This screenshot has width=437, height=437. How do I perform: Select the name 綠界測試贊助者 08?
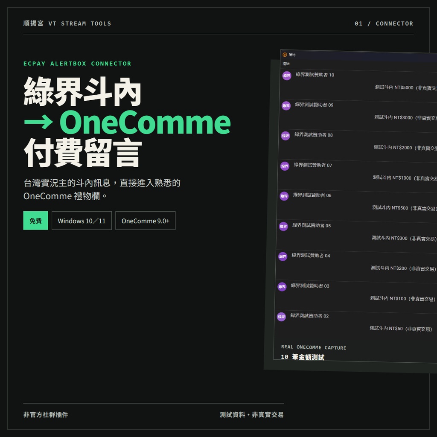tap(314, 135)
